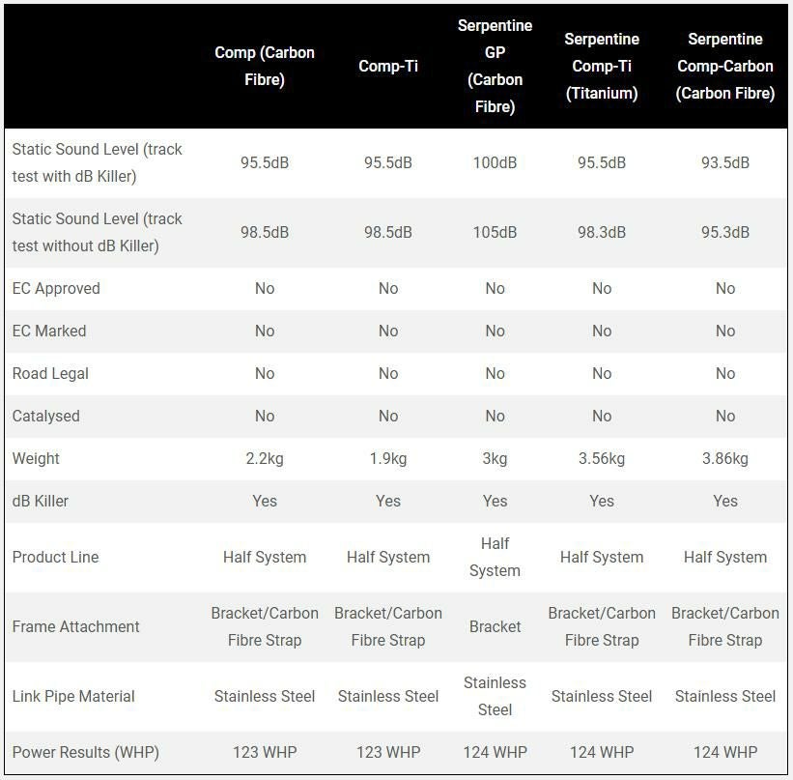Select the Link Pipe Material row label
The width and height of the screenshot is (793, 780).
pos(73,696)
